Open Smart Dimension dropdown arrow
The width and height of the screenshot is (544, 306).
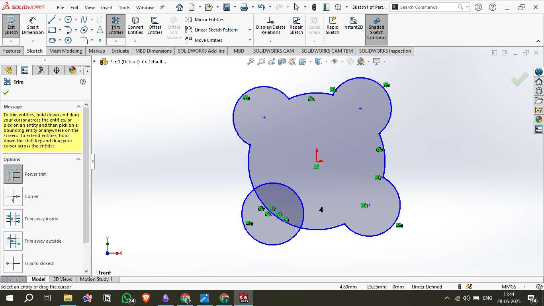coord(33,41)
